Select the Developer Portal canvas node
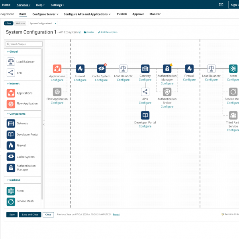This screenshot has width=239, height=239. pos(145,115)
